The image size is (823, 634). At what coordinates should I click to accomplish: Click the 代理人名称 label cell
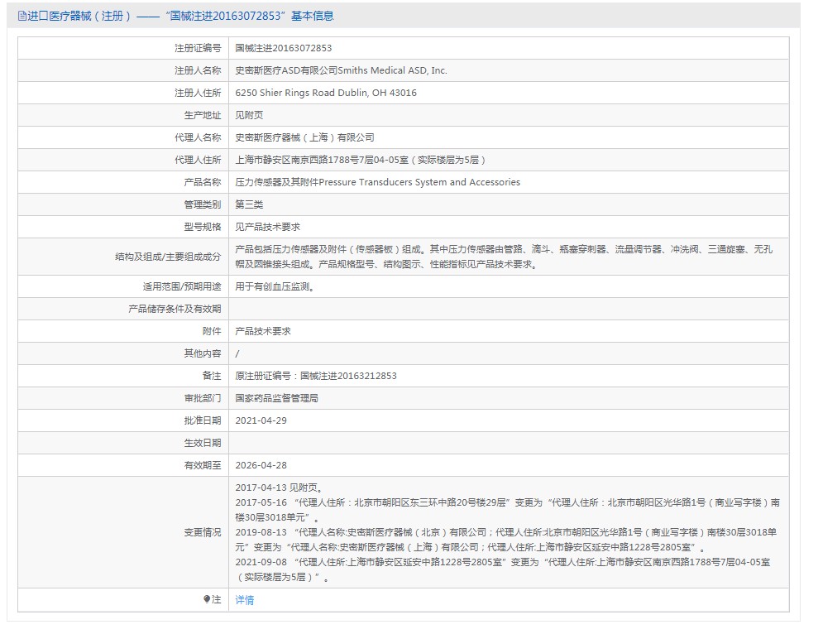(123, 137)
